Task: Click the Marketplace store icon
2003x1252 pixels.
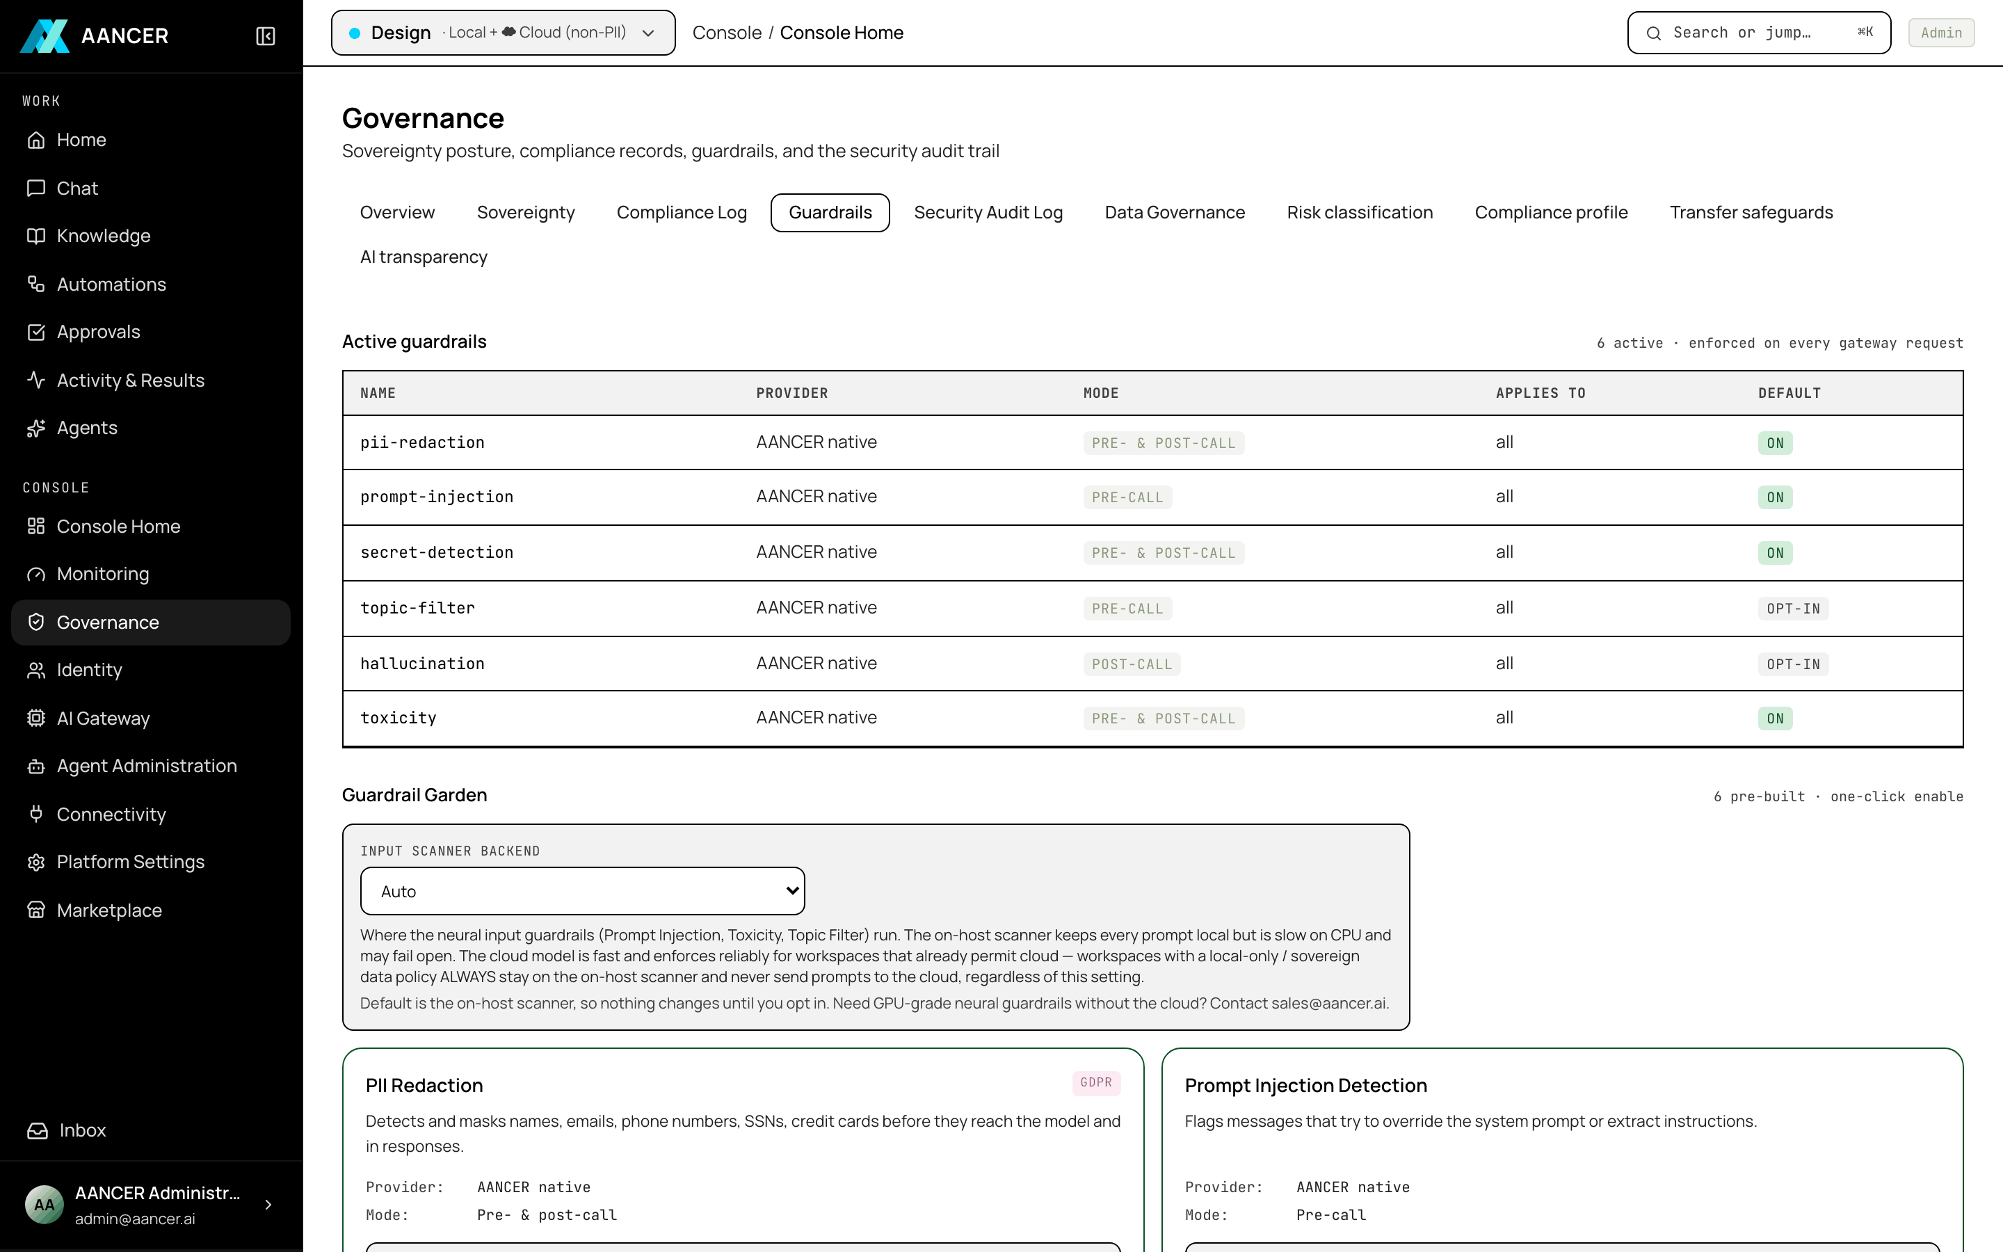Action: 35,910
